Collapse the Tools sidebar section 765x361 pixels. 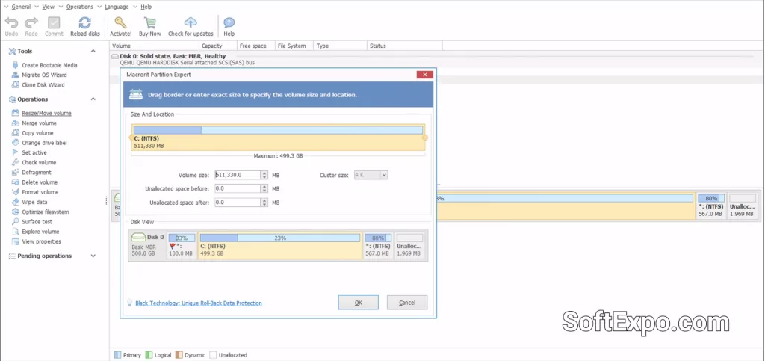pyautogui.click(x=93, y=51)
